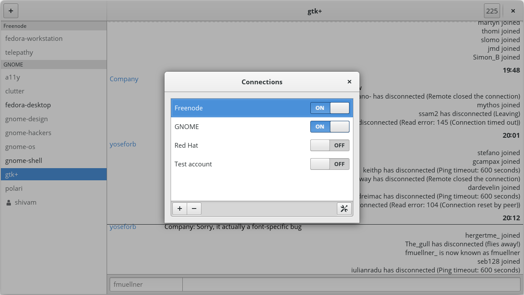Image resolution: width=524 pixels, height=295 pixels.
Task: Click the "dardevelin joined" status line
Action: pyautogui.click(x=494, y=187)
